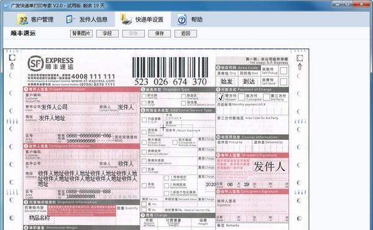Click the 到达 destination area code text

(x=249, y=82)
